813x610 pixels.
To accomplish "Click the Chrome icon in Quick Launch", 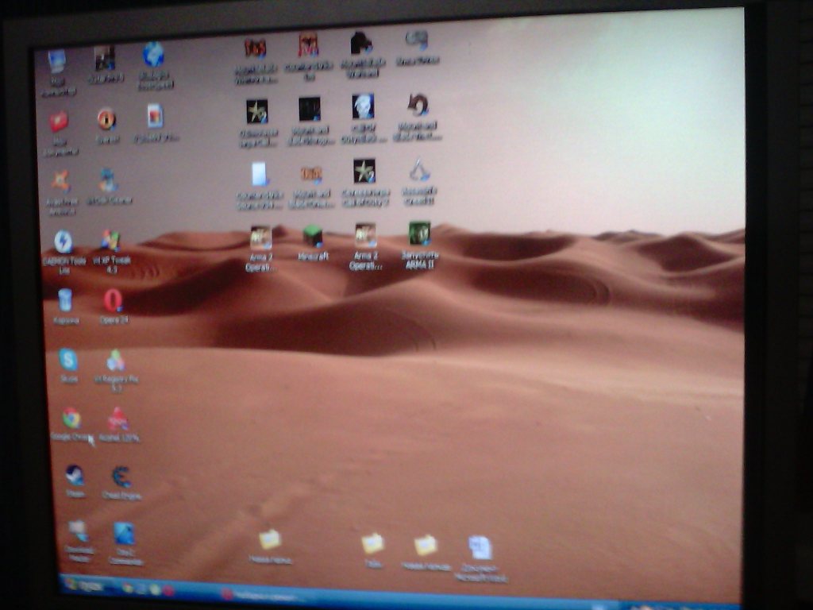I will click(128, 589).
